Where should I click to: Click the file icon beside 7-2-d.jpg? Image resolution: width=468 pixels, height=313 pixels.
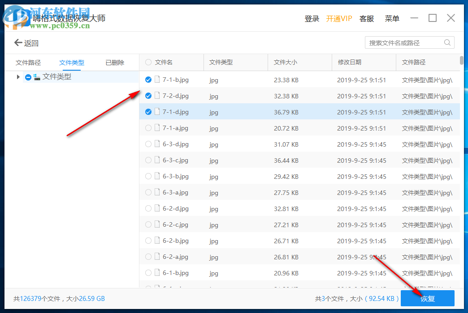pos(158,96)
